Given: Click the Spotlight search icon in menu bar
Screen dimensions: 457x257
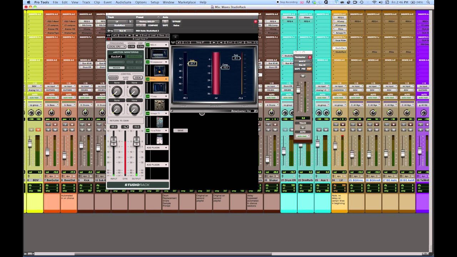Looking at the screenshot, I should click(428, 2).
